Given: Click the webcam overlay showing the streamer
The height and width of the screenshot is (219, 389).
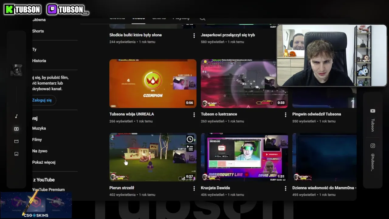Looking at the screenshot, I should [332, 55].
